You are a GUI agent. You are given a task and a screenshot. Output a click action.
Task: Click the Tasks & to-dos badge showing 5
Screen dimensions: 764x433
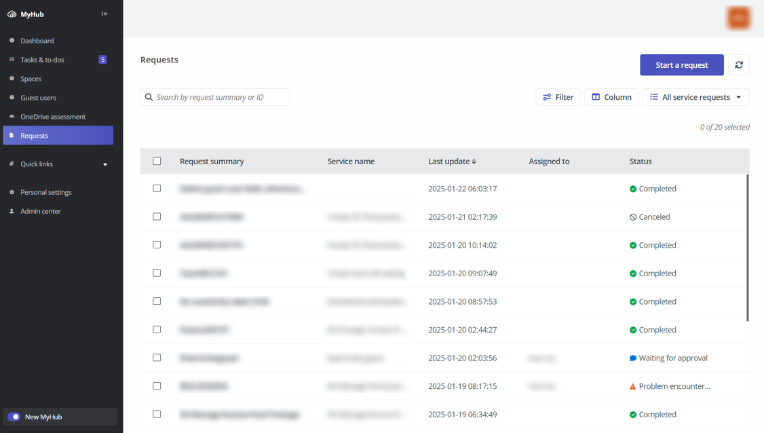tap(102, 60)
